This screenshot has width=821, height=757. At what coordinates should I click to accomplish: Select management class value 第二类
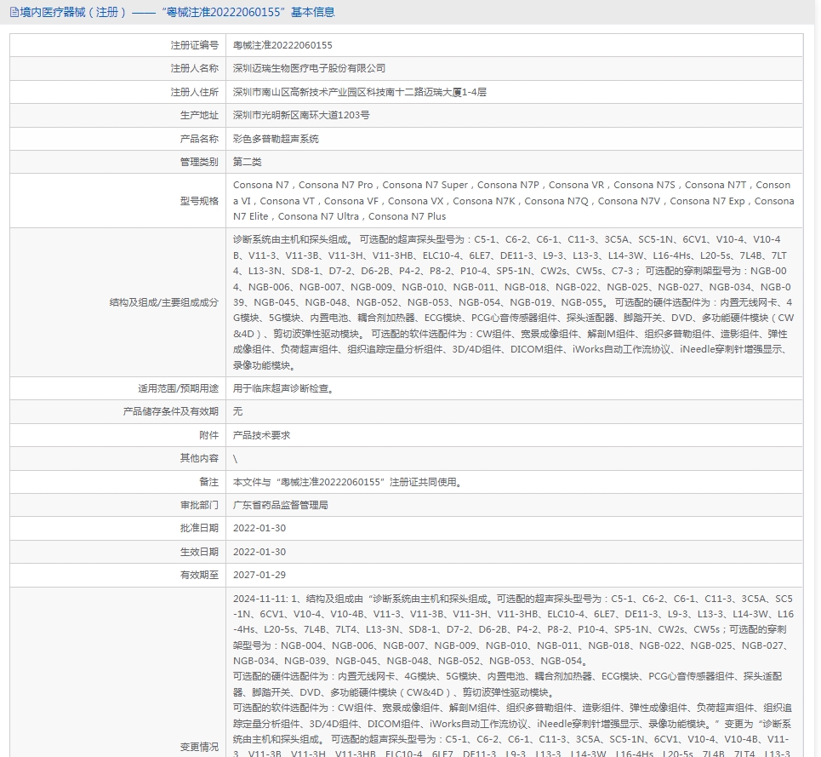pos(247,162)
